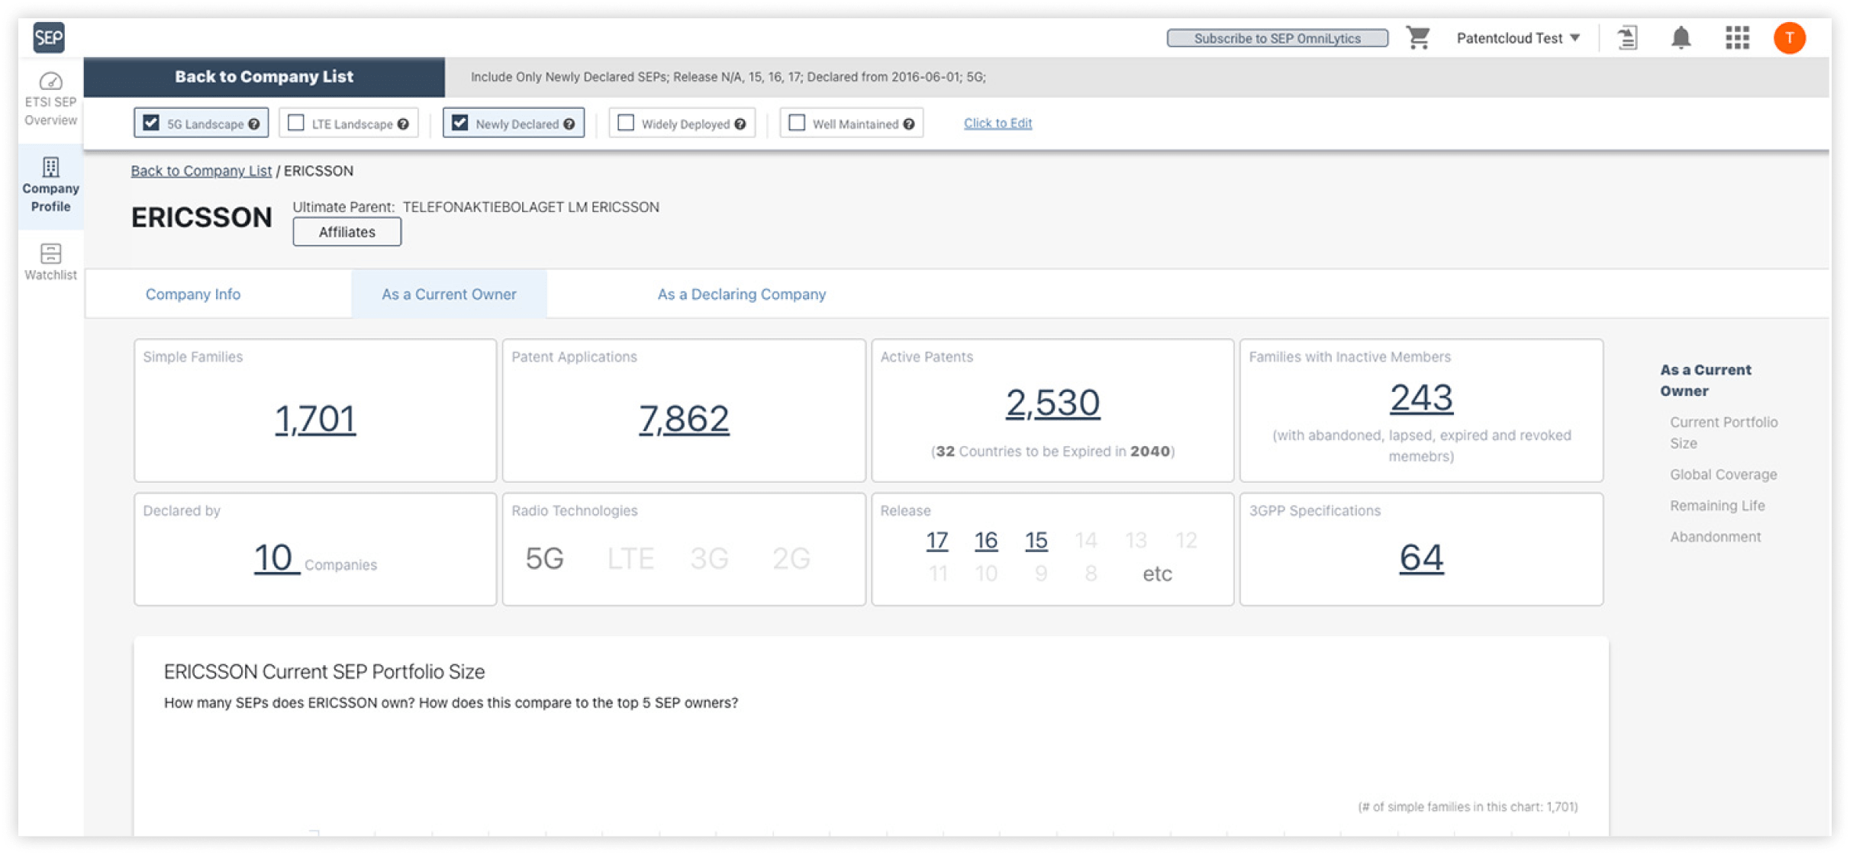Follow Back to Company List breadcrumb link
This screenshot has width=1850, height=855.
(201, 171)
